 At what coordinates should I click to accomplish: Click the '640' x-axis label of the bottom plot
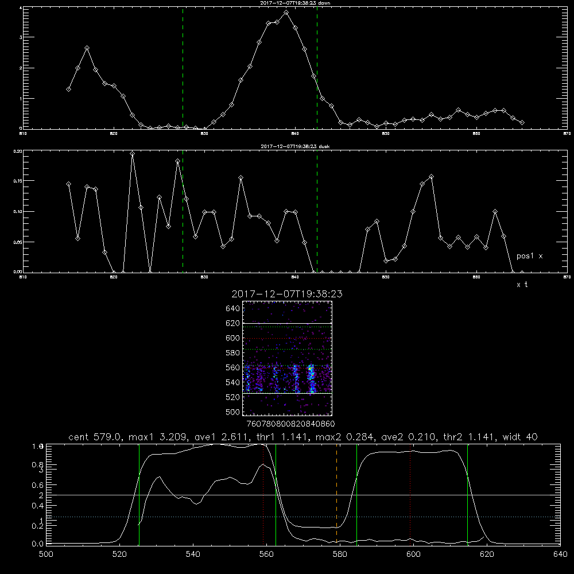[560, 554]
